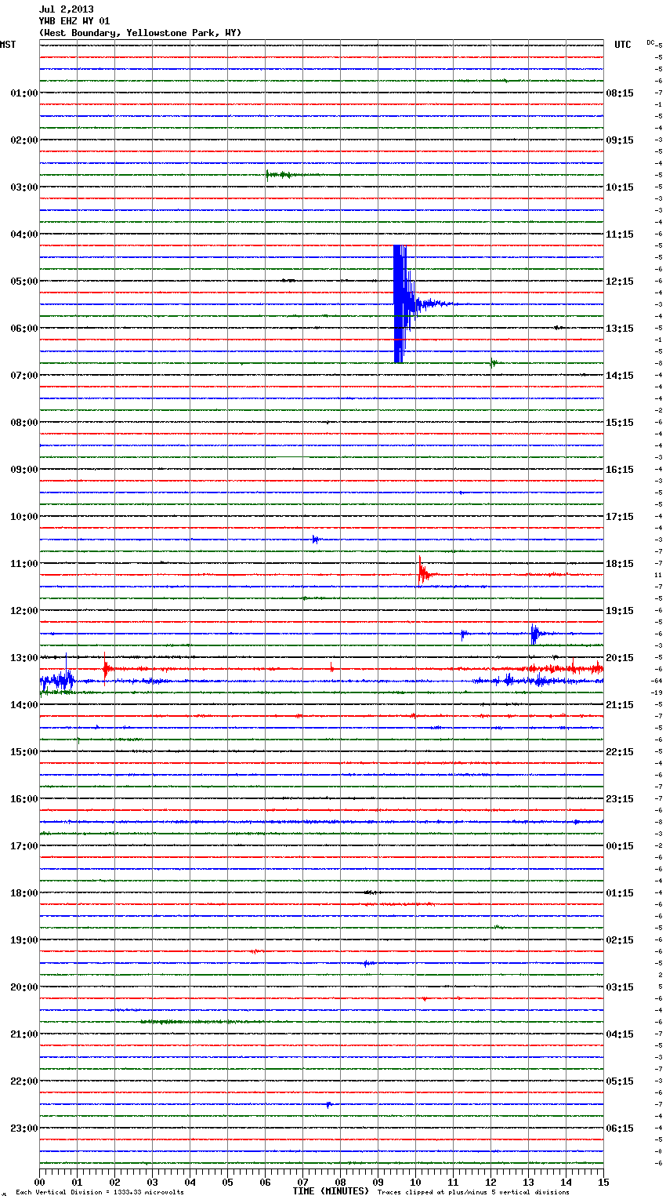Select the '03:00' MST time label
This screenshot has height=1203, width=666.
coord(24,187)
